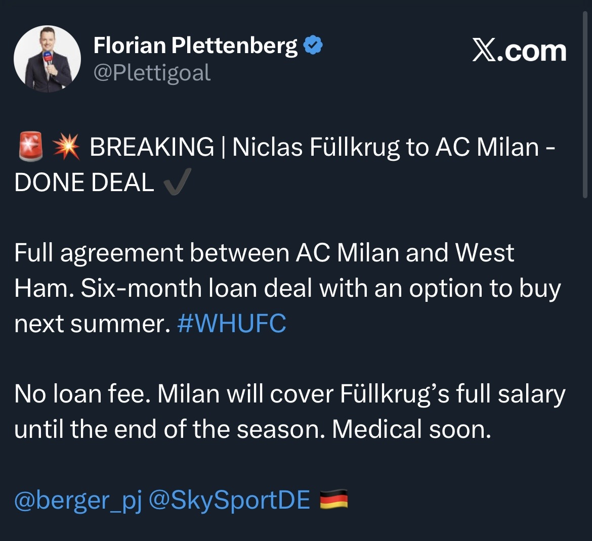Click the DONE DEAL text

pos(84,183)
